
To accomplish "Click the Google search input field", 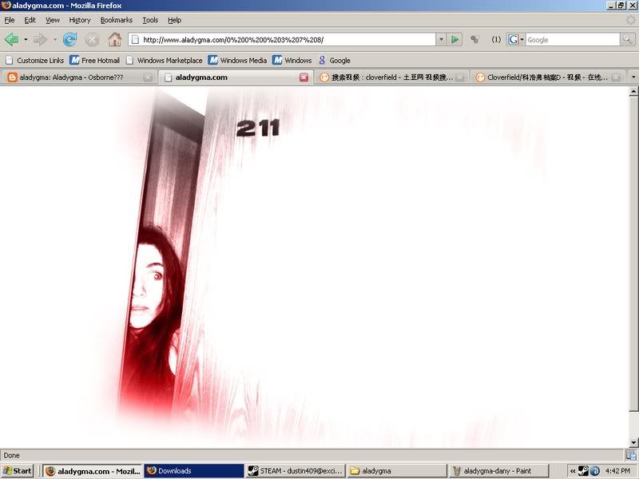I will (572, 39).
